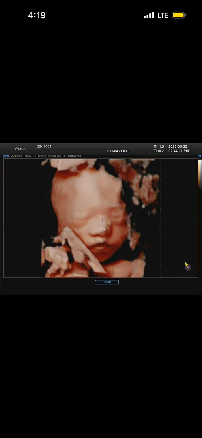The image size is (202, 438).
Task: Click the WS80A system label
Action: 20,148
